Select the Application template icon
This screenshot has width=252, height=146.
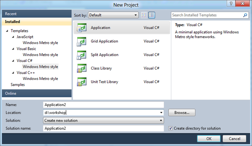82,28
